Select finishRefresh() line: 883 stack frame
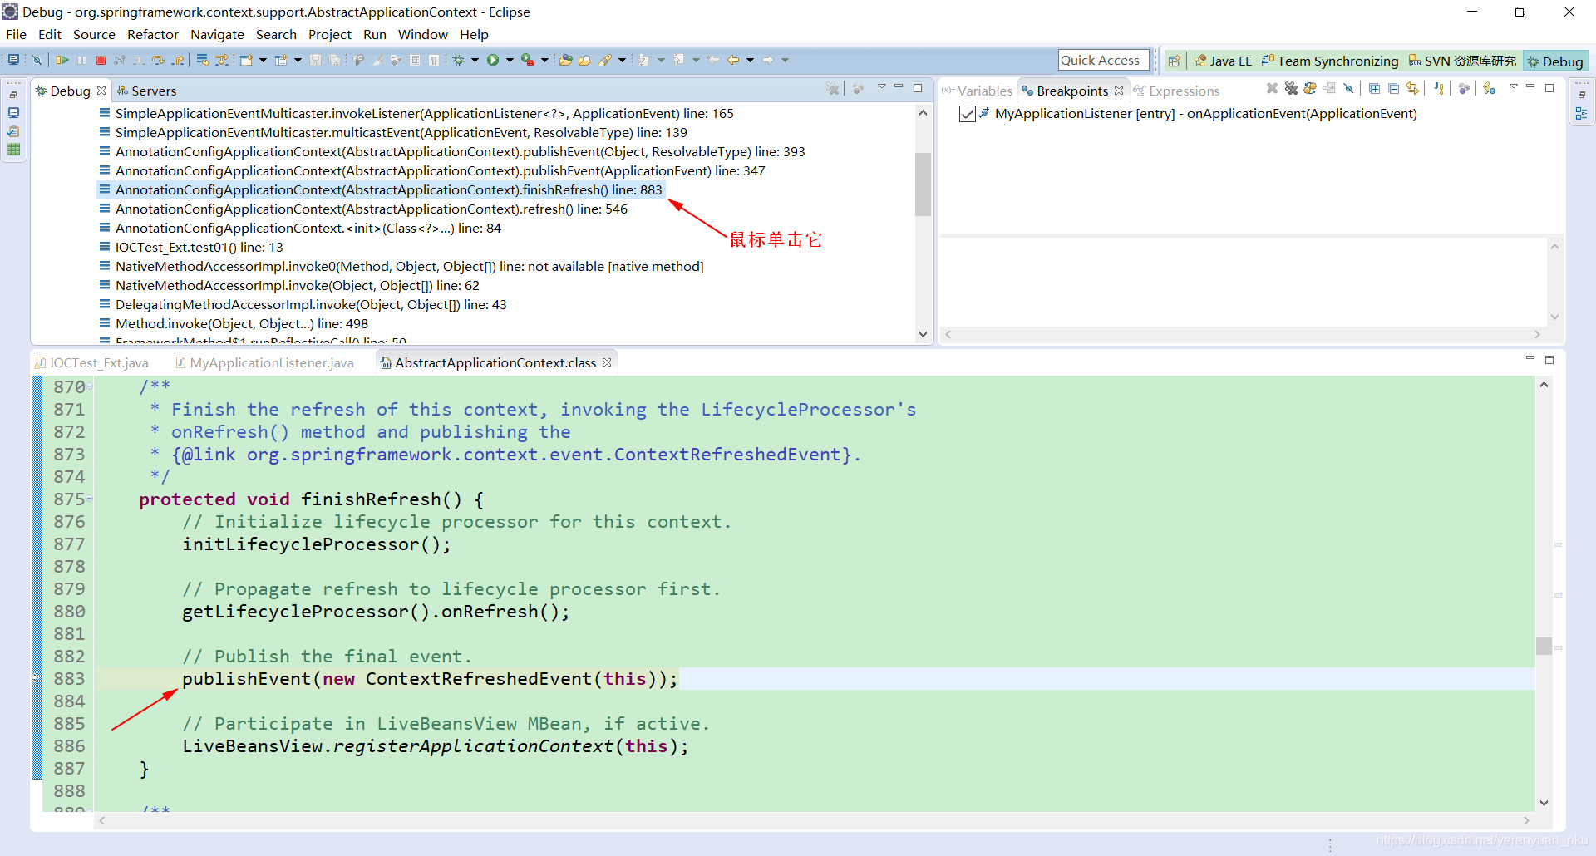The image size is (1596, 856). 382,189
